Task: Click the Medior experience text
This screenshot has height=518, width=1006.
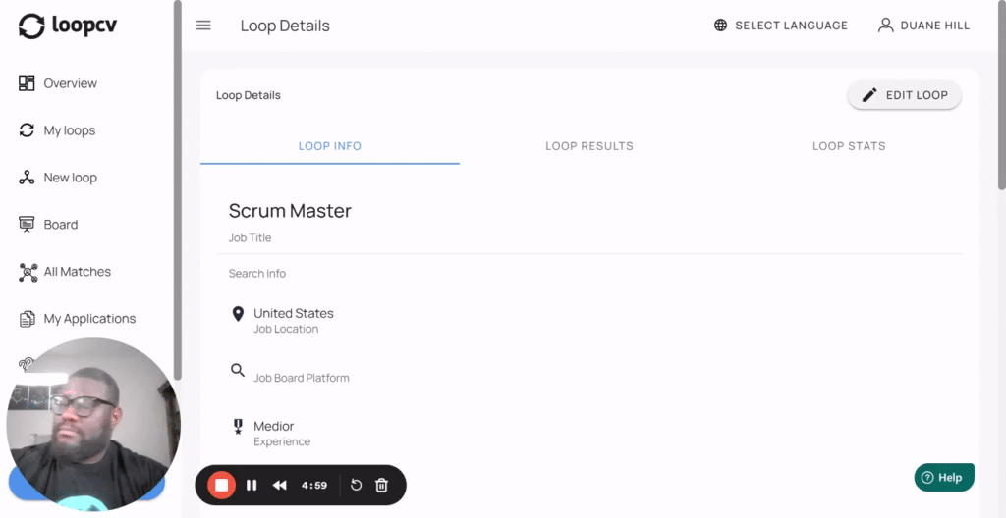Action: point(274,427)
